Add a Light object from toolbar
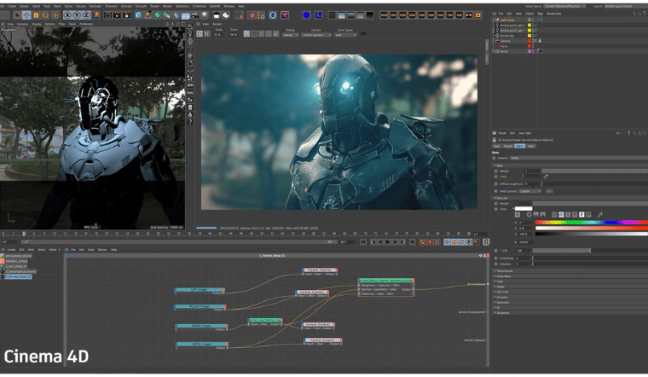648x377 pixels. [205, 15]
